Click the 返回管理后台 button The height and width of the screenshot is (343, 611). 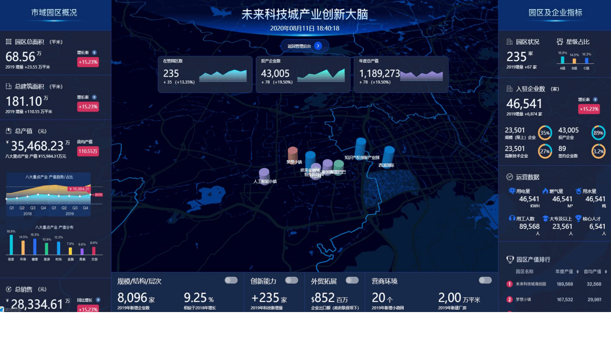[x=305, y=46]
